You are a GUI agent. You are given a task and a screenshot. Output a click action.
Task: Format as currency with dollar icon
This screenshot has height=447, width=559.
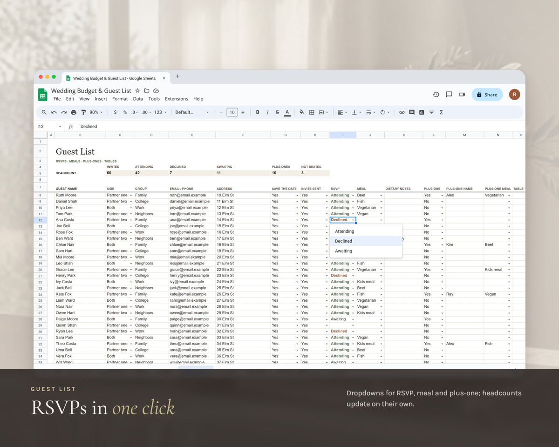click(115, 112)
